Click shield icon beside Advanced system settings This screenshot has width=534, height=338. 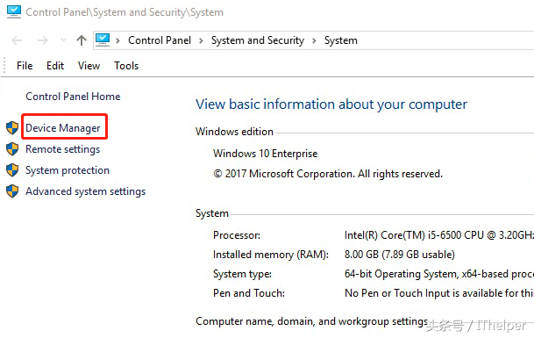12,191
